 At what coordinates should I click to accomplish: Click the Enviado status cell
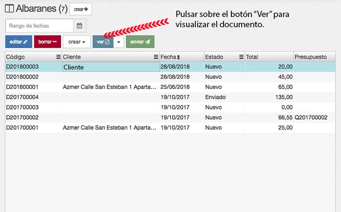click(225, 97)
